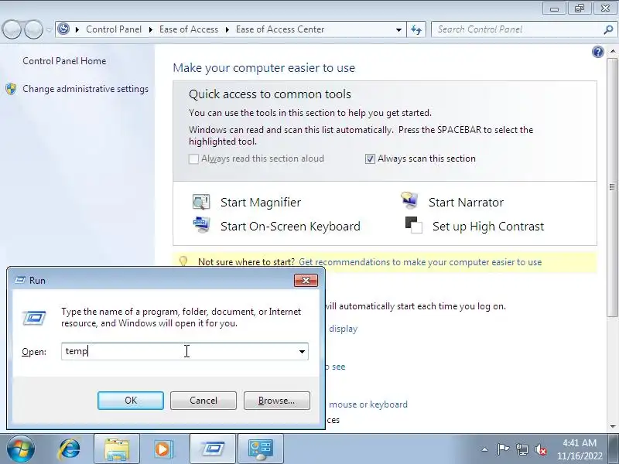
Task: Open the address bar history dropdown
Action: [x=398, y=30]
